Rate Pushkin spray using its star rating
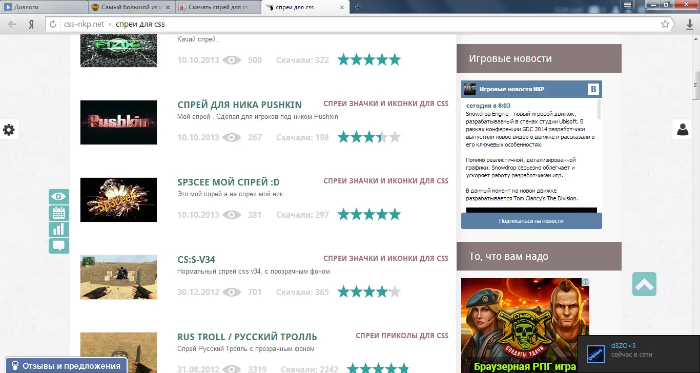The image size is (700, 373). (369, 137)
